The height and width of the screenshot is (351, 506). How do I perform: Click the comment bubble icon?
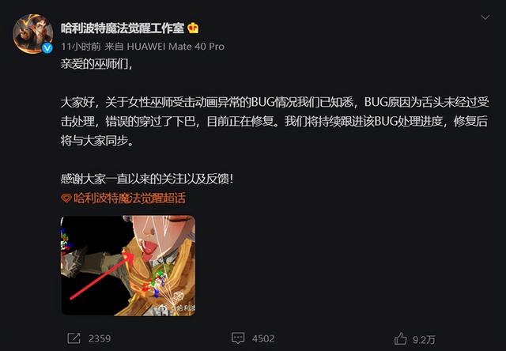click(x=238, y=338)
